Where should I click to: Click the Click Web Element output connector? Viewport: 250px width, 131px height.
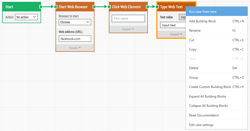[x=148, y=7]
